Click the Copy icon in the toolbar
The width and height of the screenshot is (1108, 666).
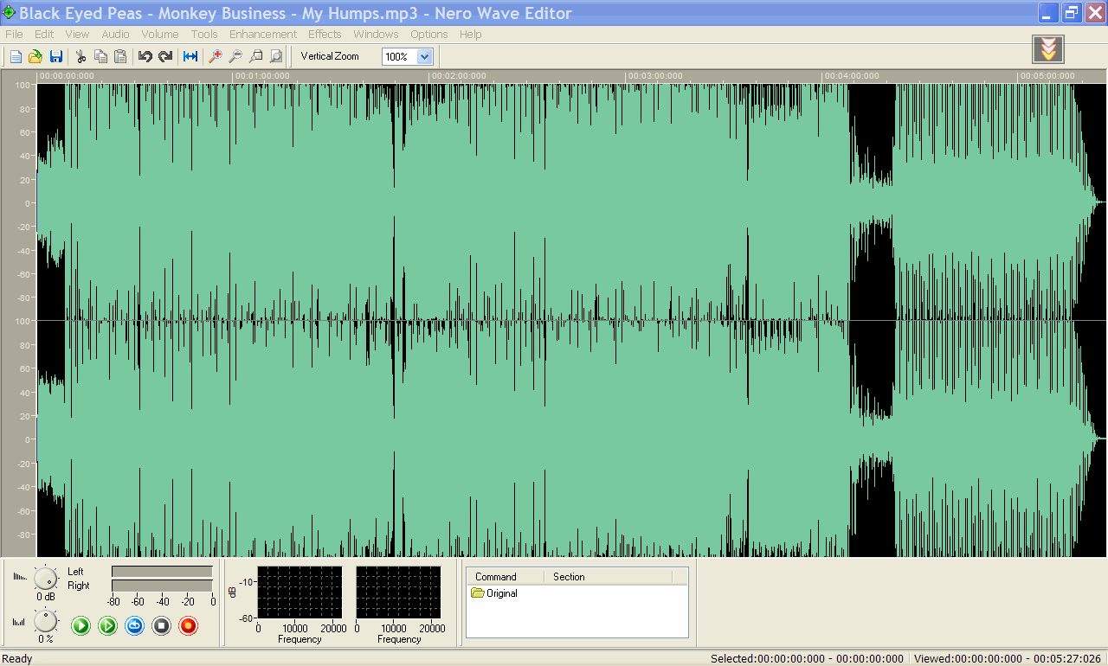point(100,56)
